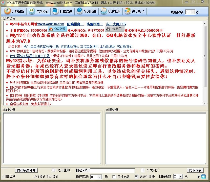Open the 工行版演示 demo link
This screenshot has height=182, width=210.
[108, 46]
